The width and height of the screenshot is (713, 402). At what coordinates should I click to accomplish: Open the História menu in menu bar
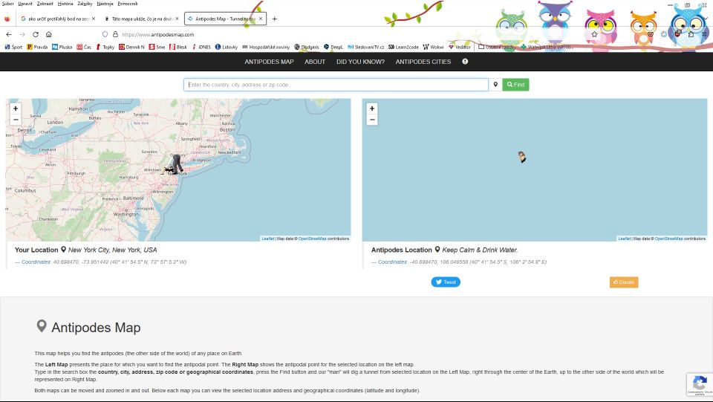(65, 4)
